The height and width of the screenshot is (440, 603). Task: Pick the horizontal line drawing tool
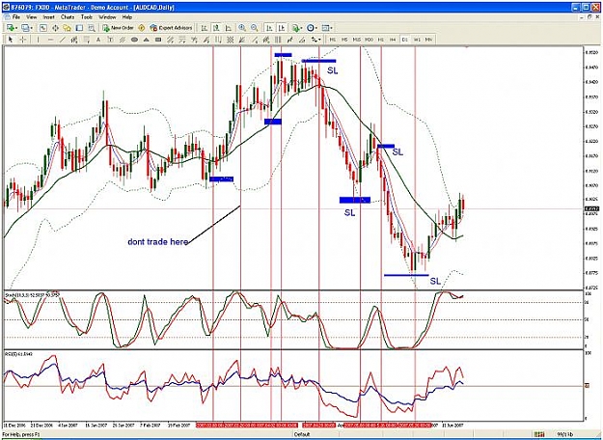point(50,40)
